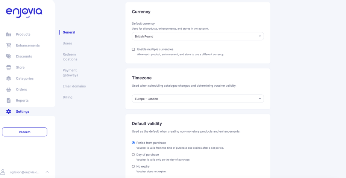Click the Enjovia logo
This screenshot has height=178, width=346.
(24, 13)
